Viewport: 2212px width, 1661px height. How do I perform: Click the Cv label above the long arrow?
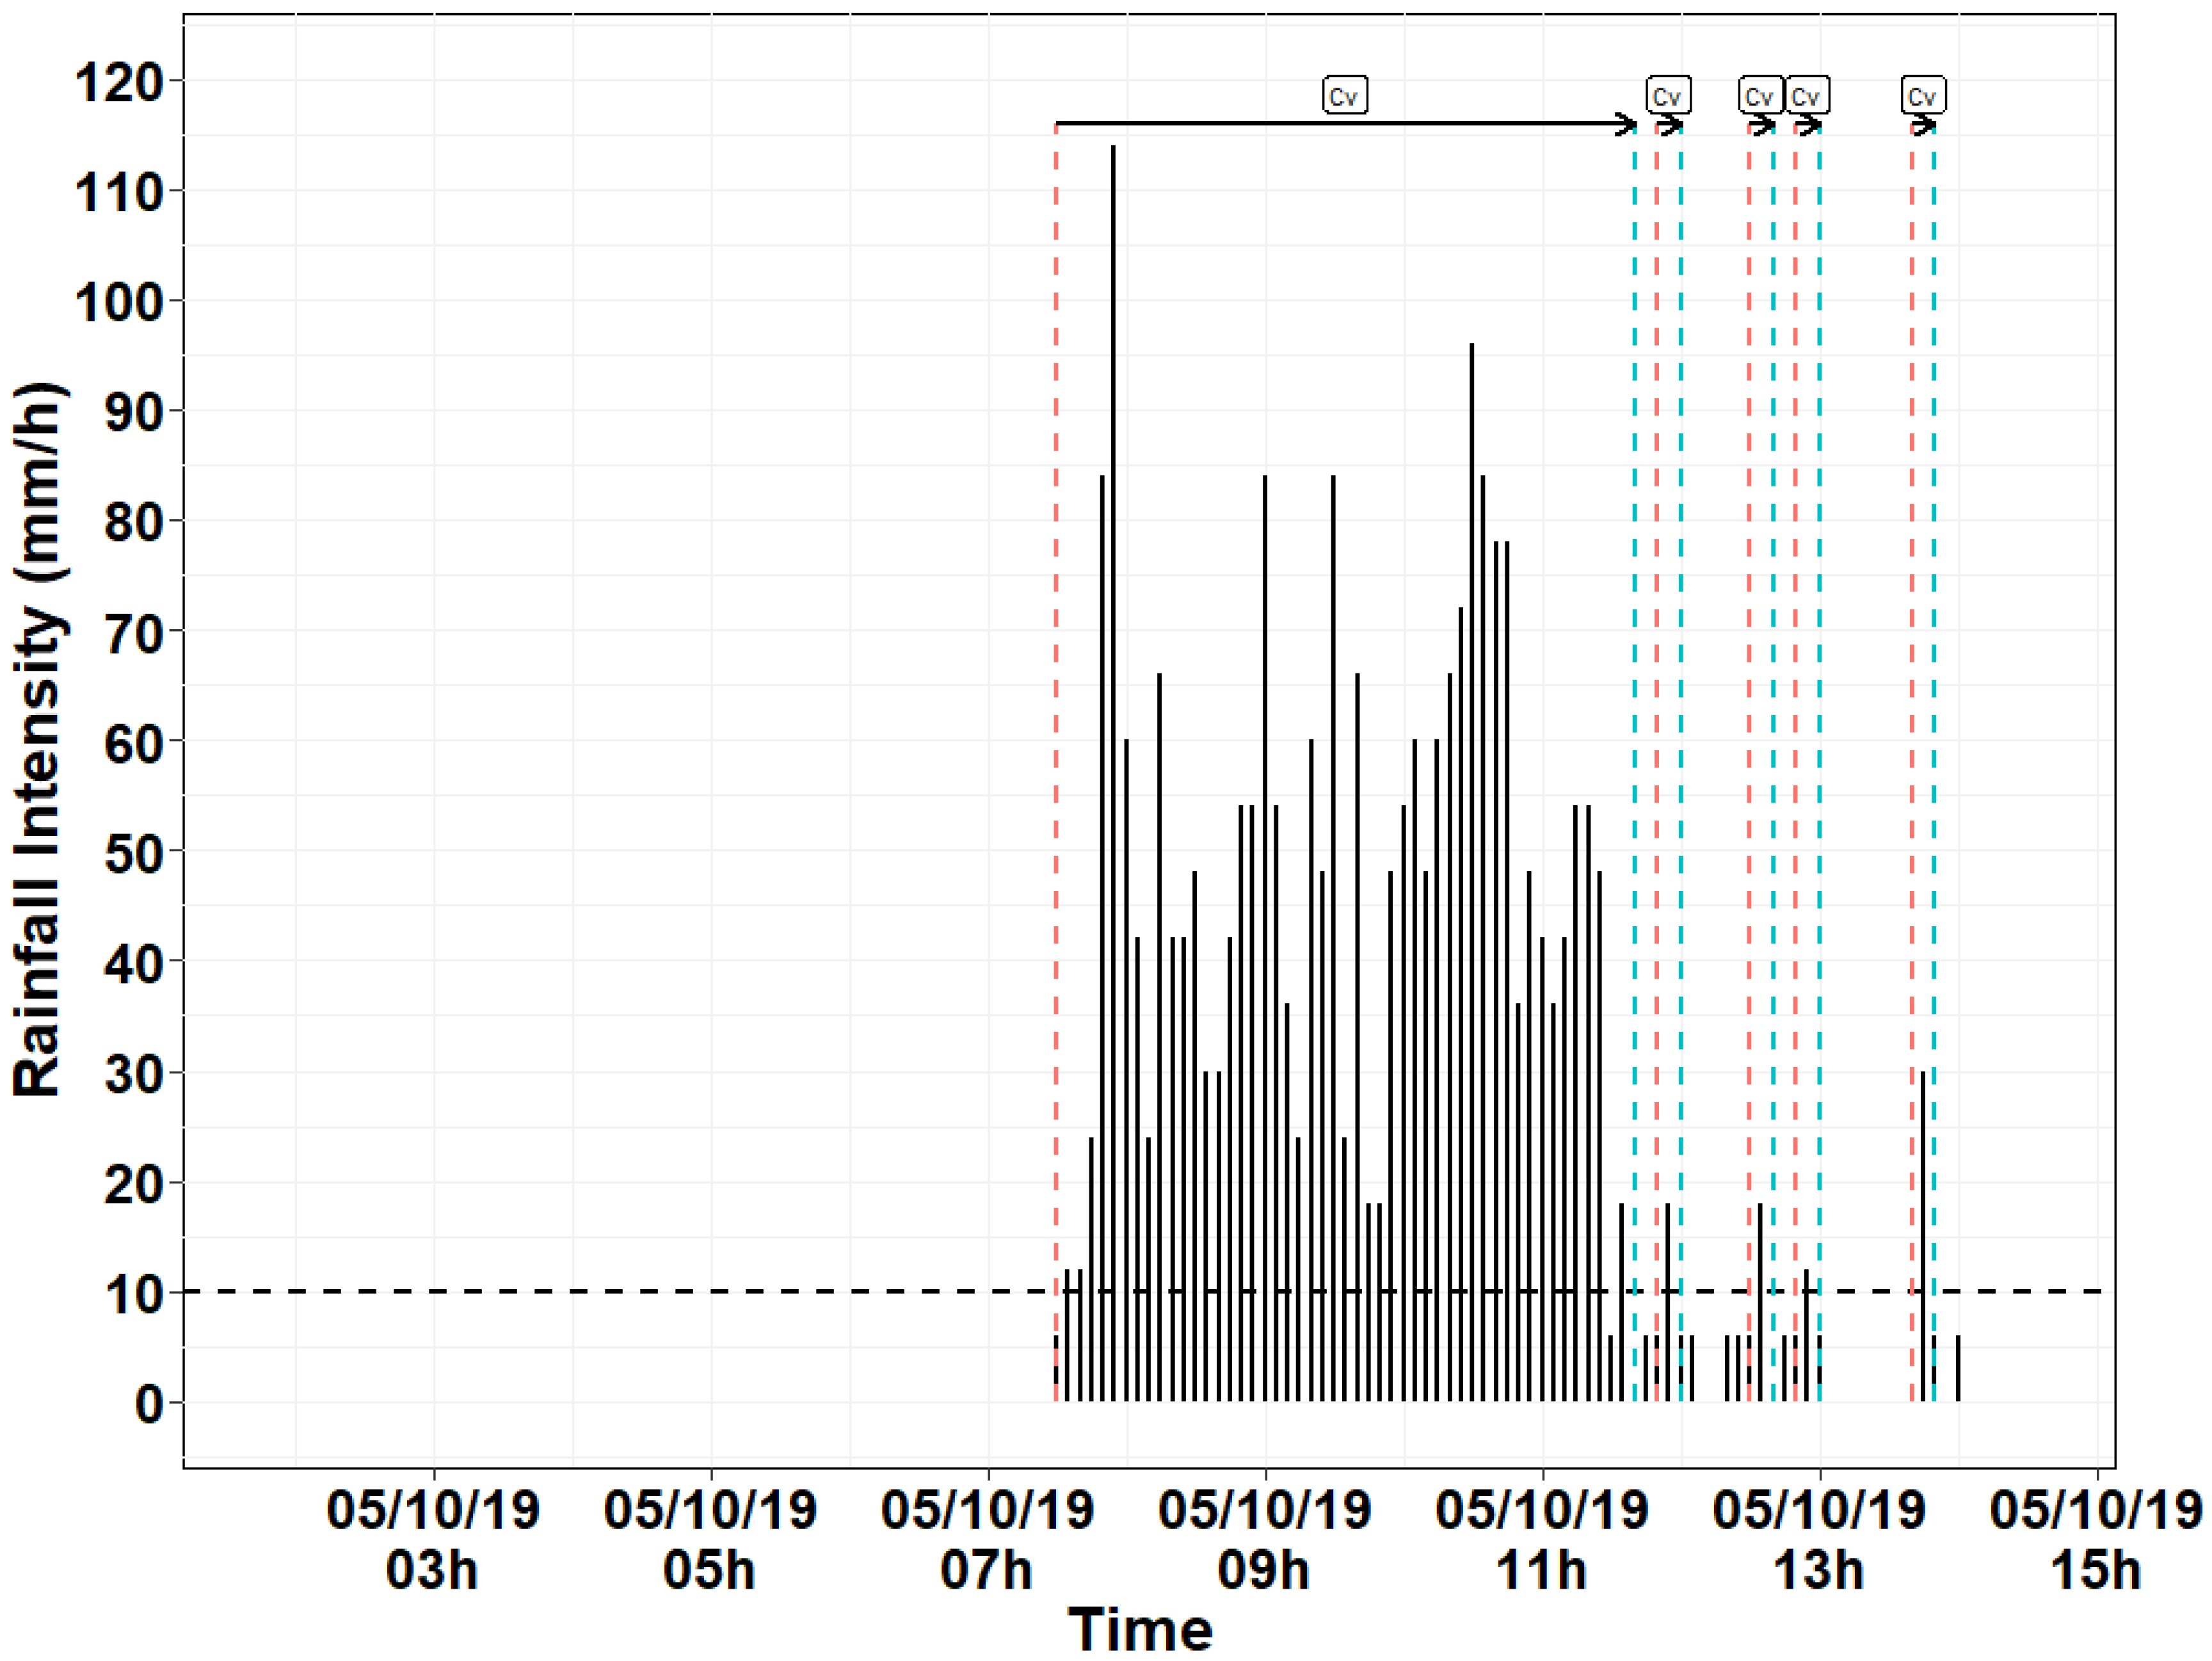pyautogui.click(x=1344, y=96)
